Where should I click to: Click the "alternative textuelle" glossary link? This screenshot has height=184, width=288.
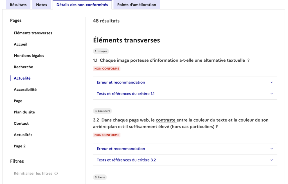224,60
